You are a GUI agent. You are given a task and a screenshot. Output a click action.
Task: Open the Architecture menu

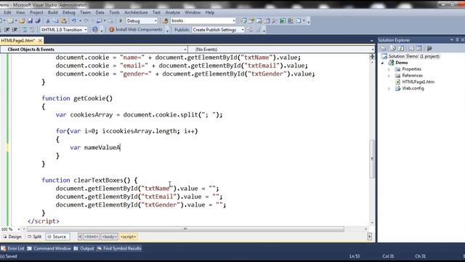(x=136, y=12)
